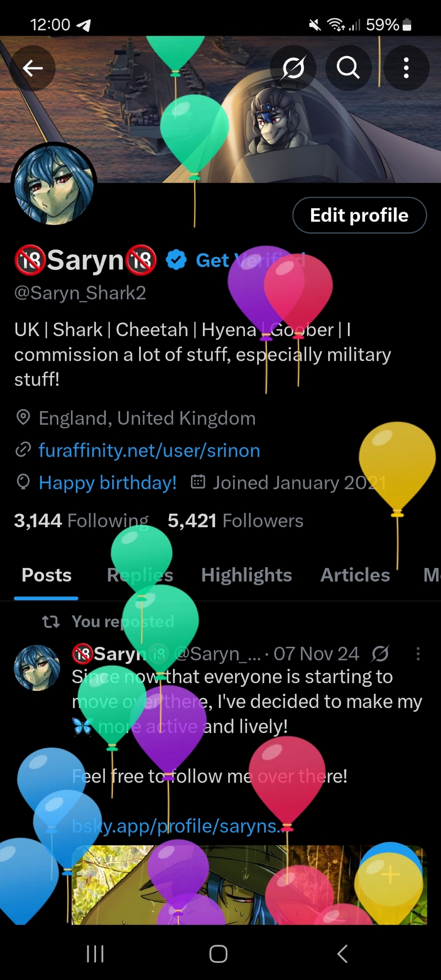This screenshot has height=980, width=441.
Task: Tap the search magnifier icon
Action: tap(348, 68)
